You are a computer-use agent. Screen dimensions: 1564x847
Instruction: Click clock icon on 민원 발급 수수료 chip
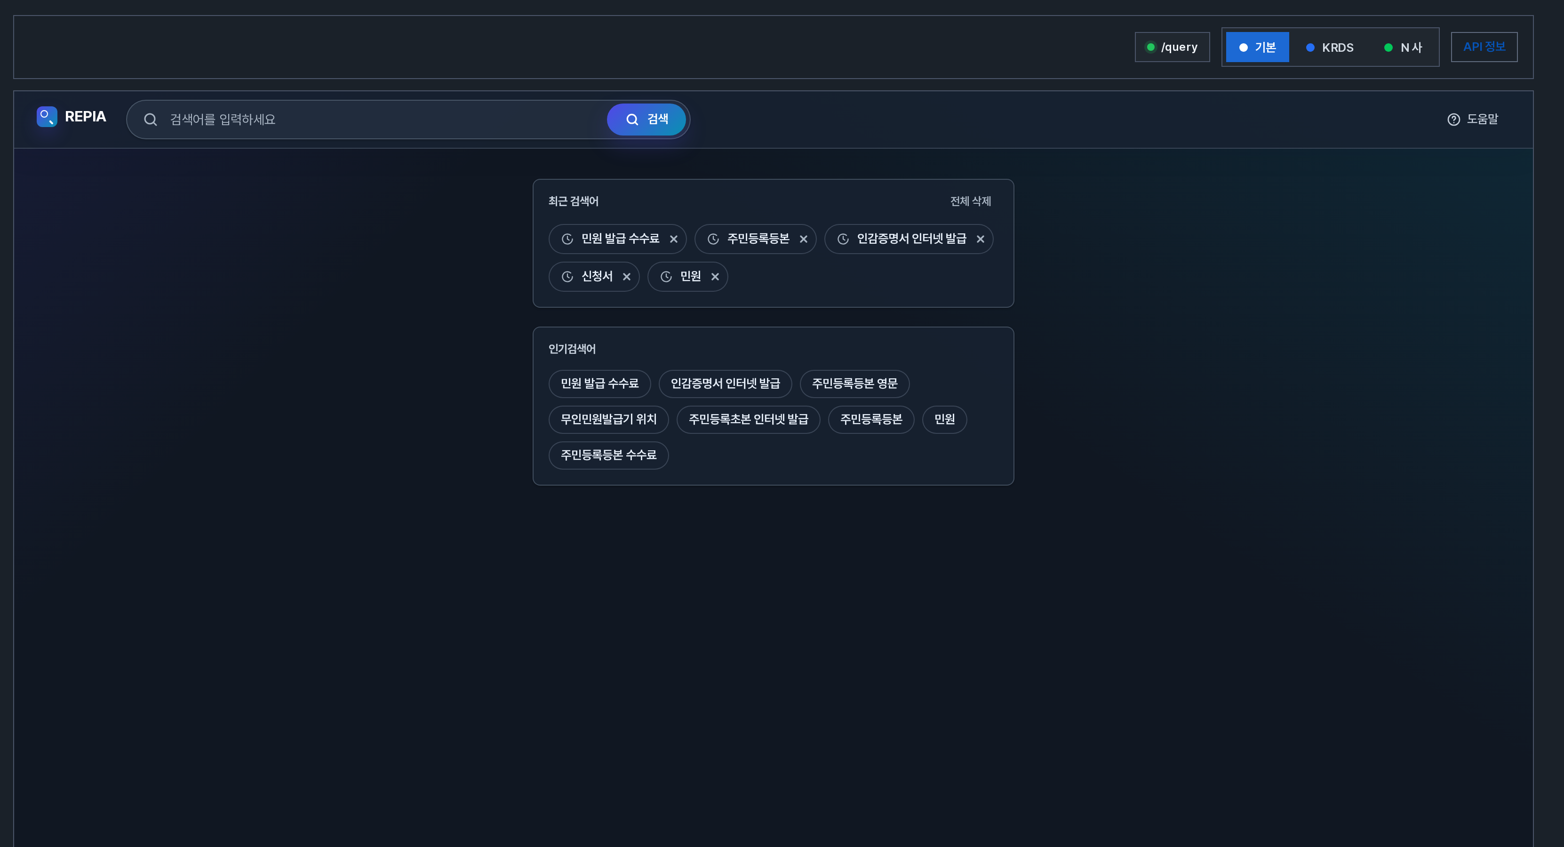[x=567, y=239]
